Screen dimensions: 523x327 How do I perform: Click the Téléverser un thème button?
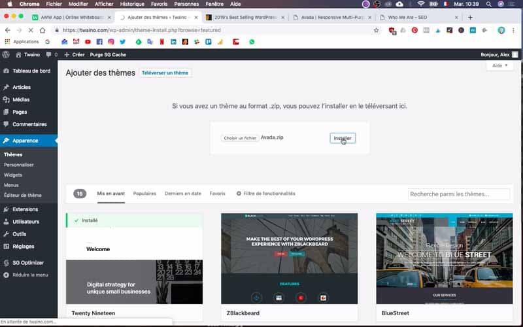coord(165,73)
